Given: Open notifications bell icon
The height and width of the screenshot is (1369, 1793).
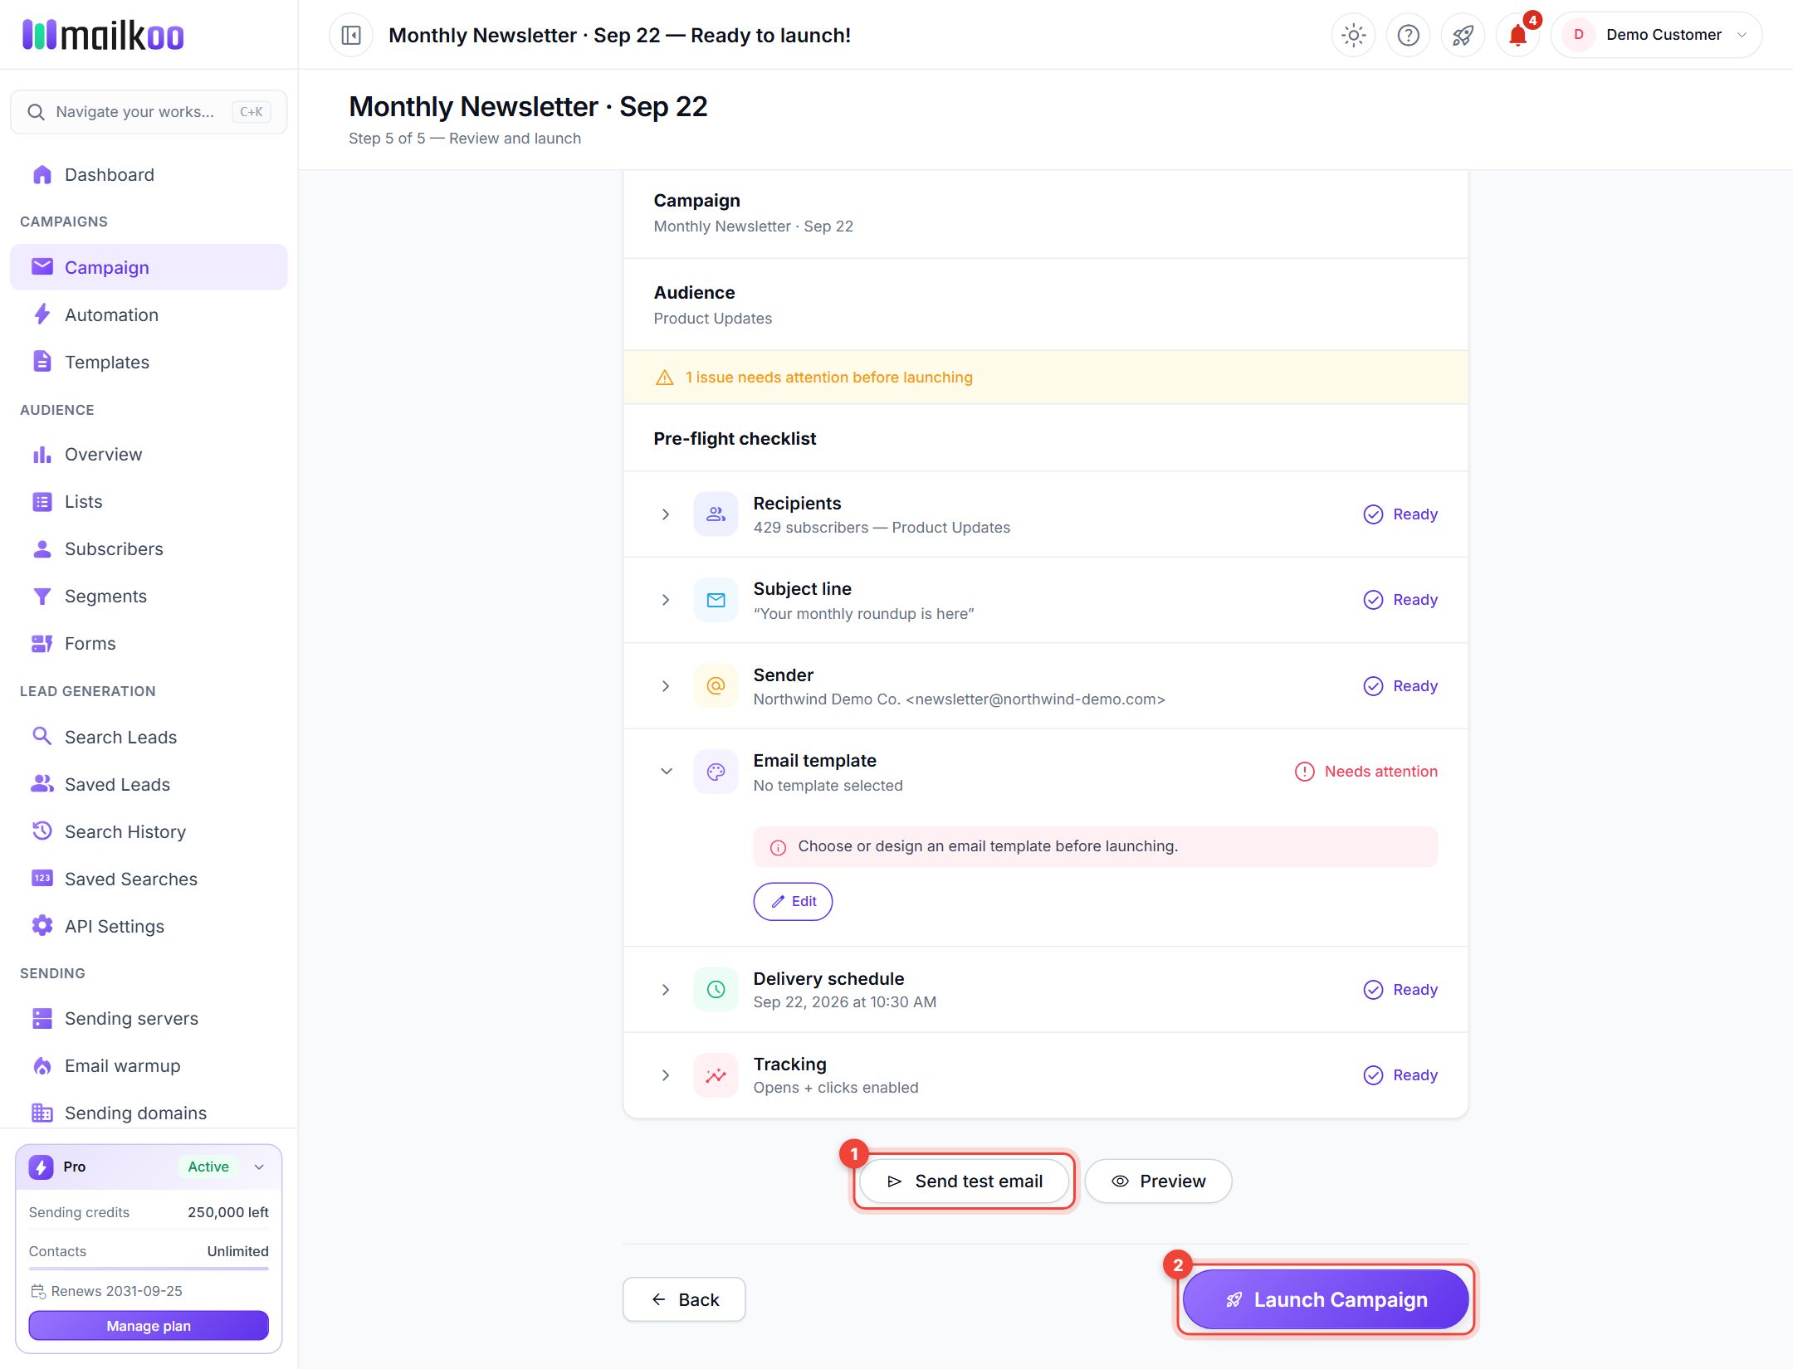Looking at the screenshot, I should click(x=1517, y=35).
